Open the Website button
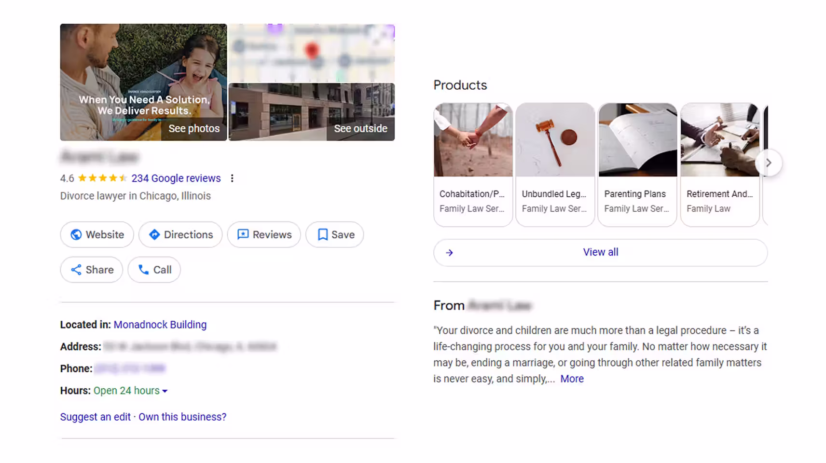The width and height of the screenshot is (826, 463). [97, 234]
